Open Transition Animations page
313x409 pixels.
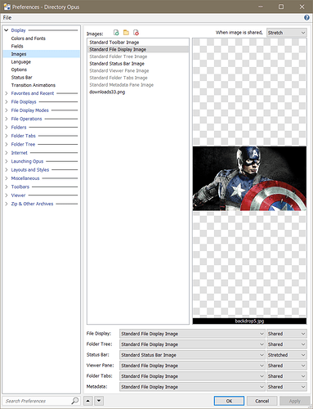(x=34, y=85)
